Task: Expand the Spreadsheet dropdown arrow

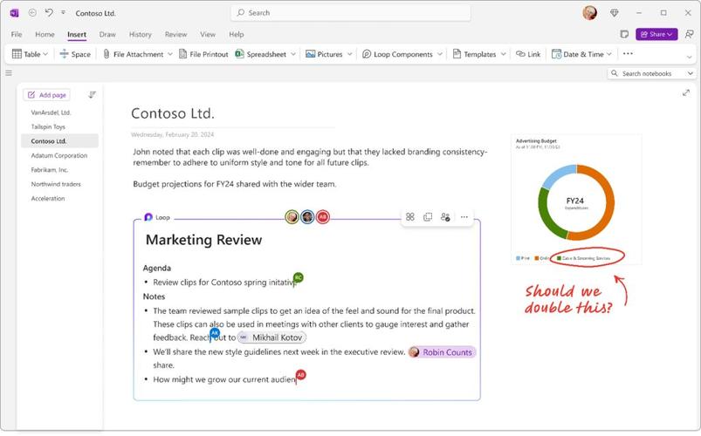Action: 293,54
